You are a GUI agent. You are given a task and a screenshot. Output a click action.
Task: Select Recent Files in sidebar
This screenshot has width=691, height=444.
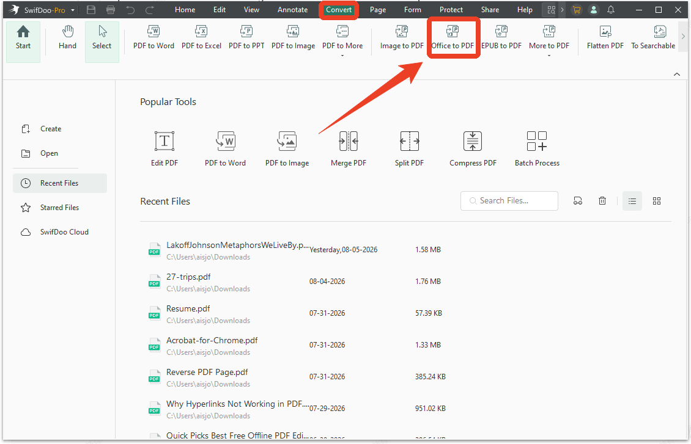(x=60, y=183)
